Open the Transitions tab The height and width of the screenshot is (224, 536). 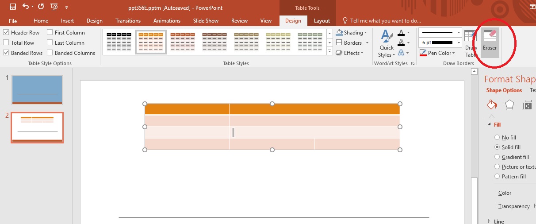coord(128,21)
